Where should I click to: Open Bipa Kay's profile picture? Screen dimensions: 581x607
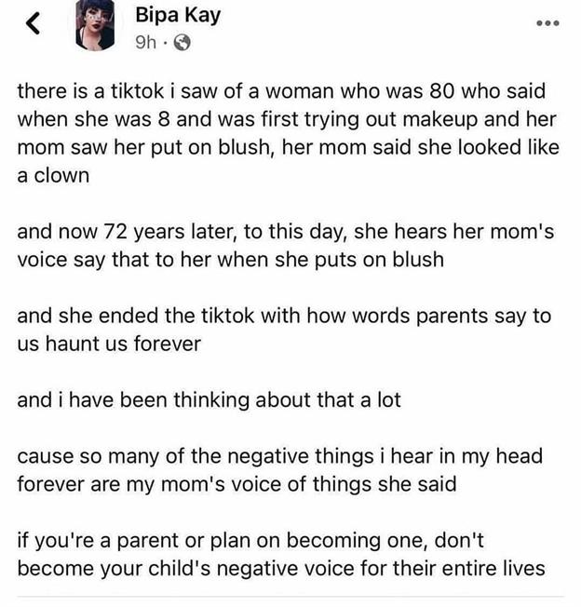pyautogui.click(x=95, y=25)
